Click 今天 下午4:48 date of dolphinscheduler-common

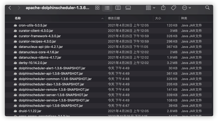[119, 79]
